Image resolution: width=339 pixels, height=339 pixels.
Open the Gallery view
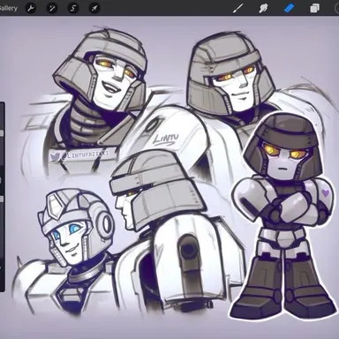(8, 8)
